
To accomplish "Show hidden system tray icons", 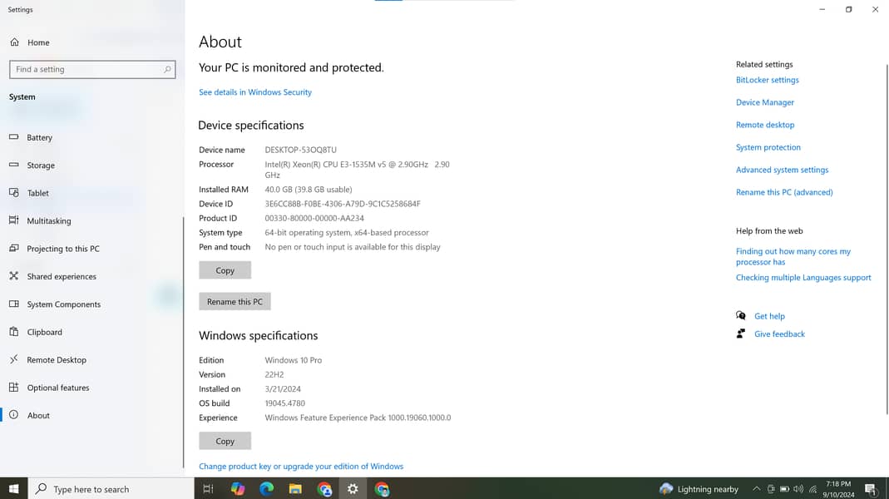I will [x=756, y=489].
